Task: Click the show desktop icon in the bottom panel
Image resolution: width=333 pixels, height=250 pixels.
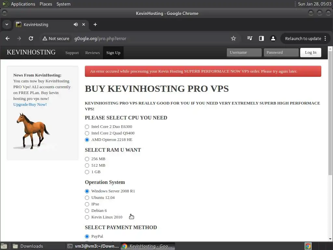Action: pos(4,246)
